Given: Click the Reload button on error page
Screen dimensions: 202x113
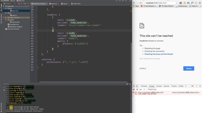Looking at the screenshot, I should 189,68.
